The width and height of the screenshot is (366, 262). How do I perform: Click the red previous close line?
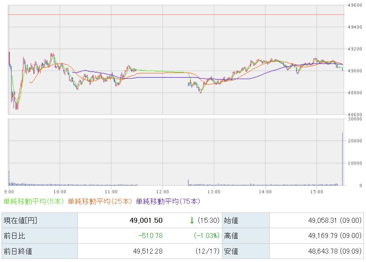point(175,14)
